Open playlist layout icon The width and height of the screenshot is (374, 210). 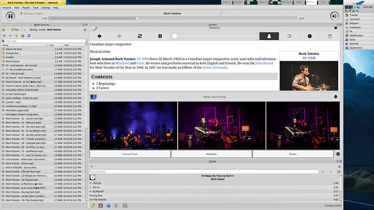pos(125,206)
